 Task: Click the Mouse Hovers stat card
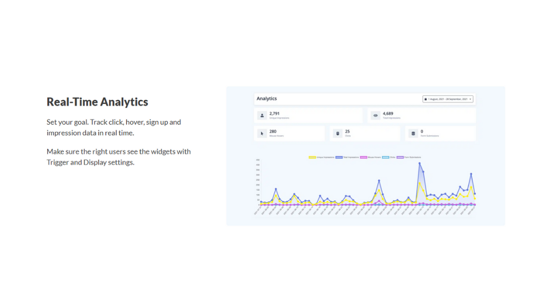pyautogui.click(x=289, y=133)
